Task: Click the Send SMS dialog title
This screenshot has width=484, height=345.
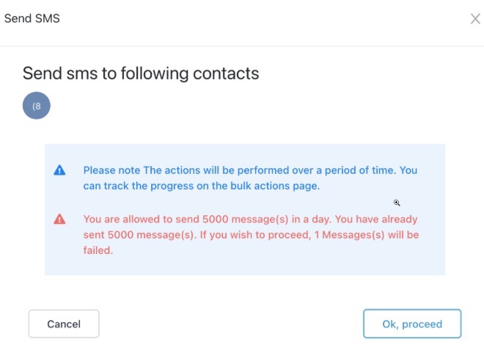Action: pos(32,18)
